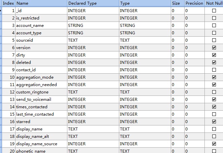Screen dimensions: 223x153
Task: Click INTEGER declared type of version
Action: (x=93, y=47)
